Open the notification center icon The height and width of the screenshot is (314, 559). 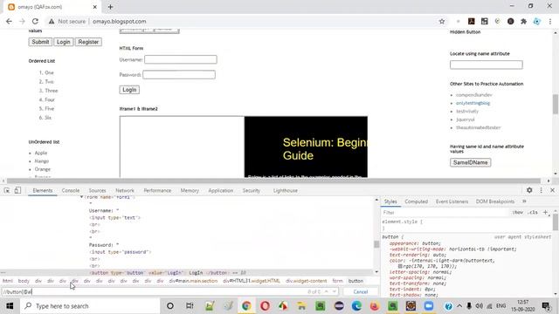(546, 306)
